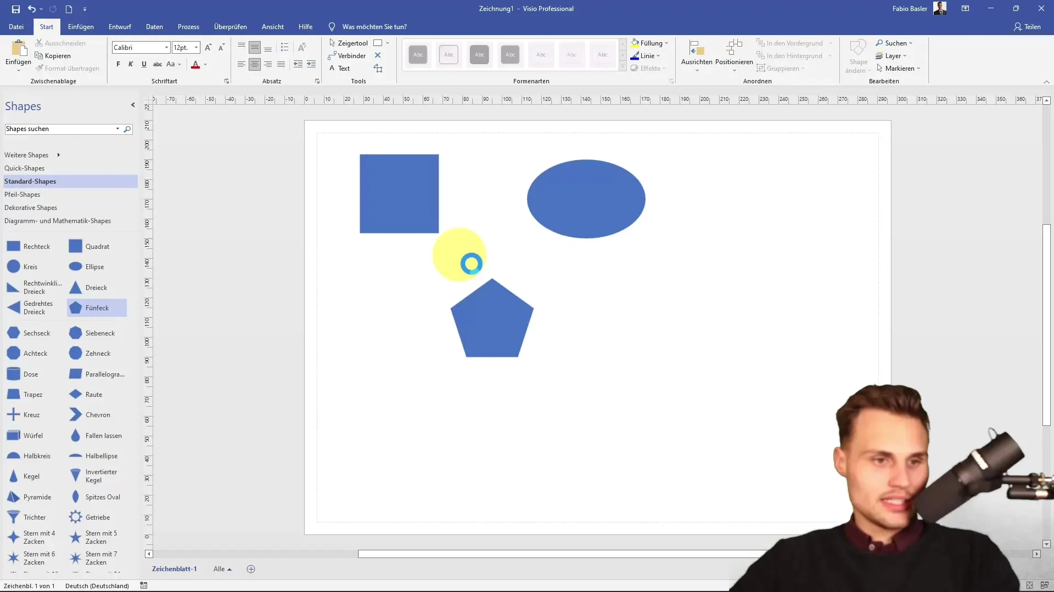Decrease font size with the A-down icon
1054x592 pixels.
pyautogui.click(x=221, y=48)
